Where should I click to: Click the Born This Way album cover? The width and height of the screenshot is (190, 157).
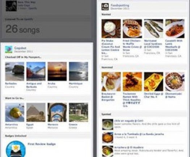[11, 6]
